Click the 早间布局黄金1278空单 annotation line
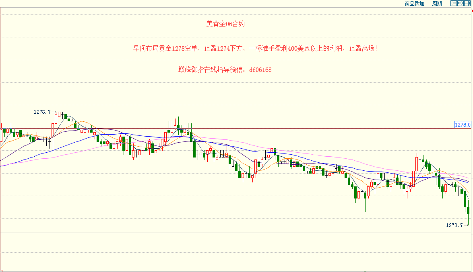The height and width of the screenshot is (272, 473). tap(255, 49)
